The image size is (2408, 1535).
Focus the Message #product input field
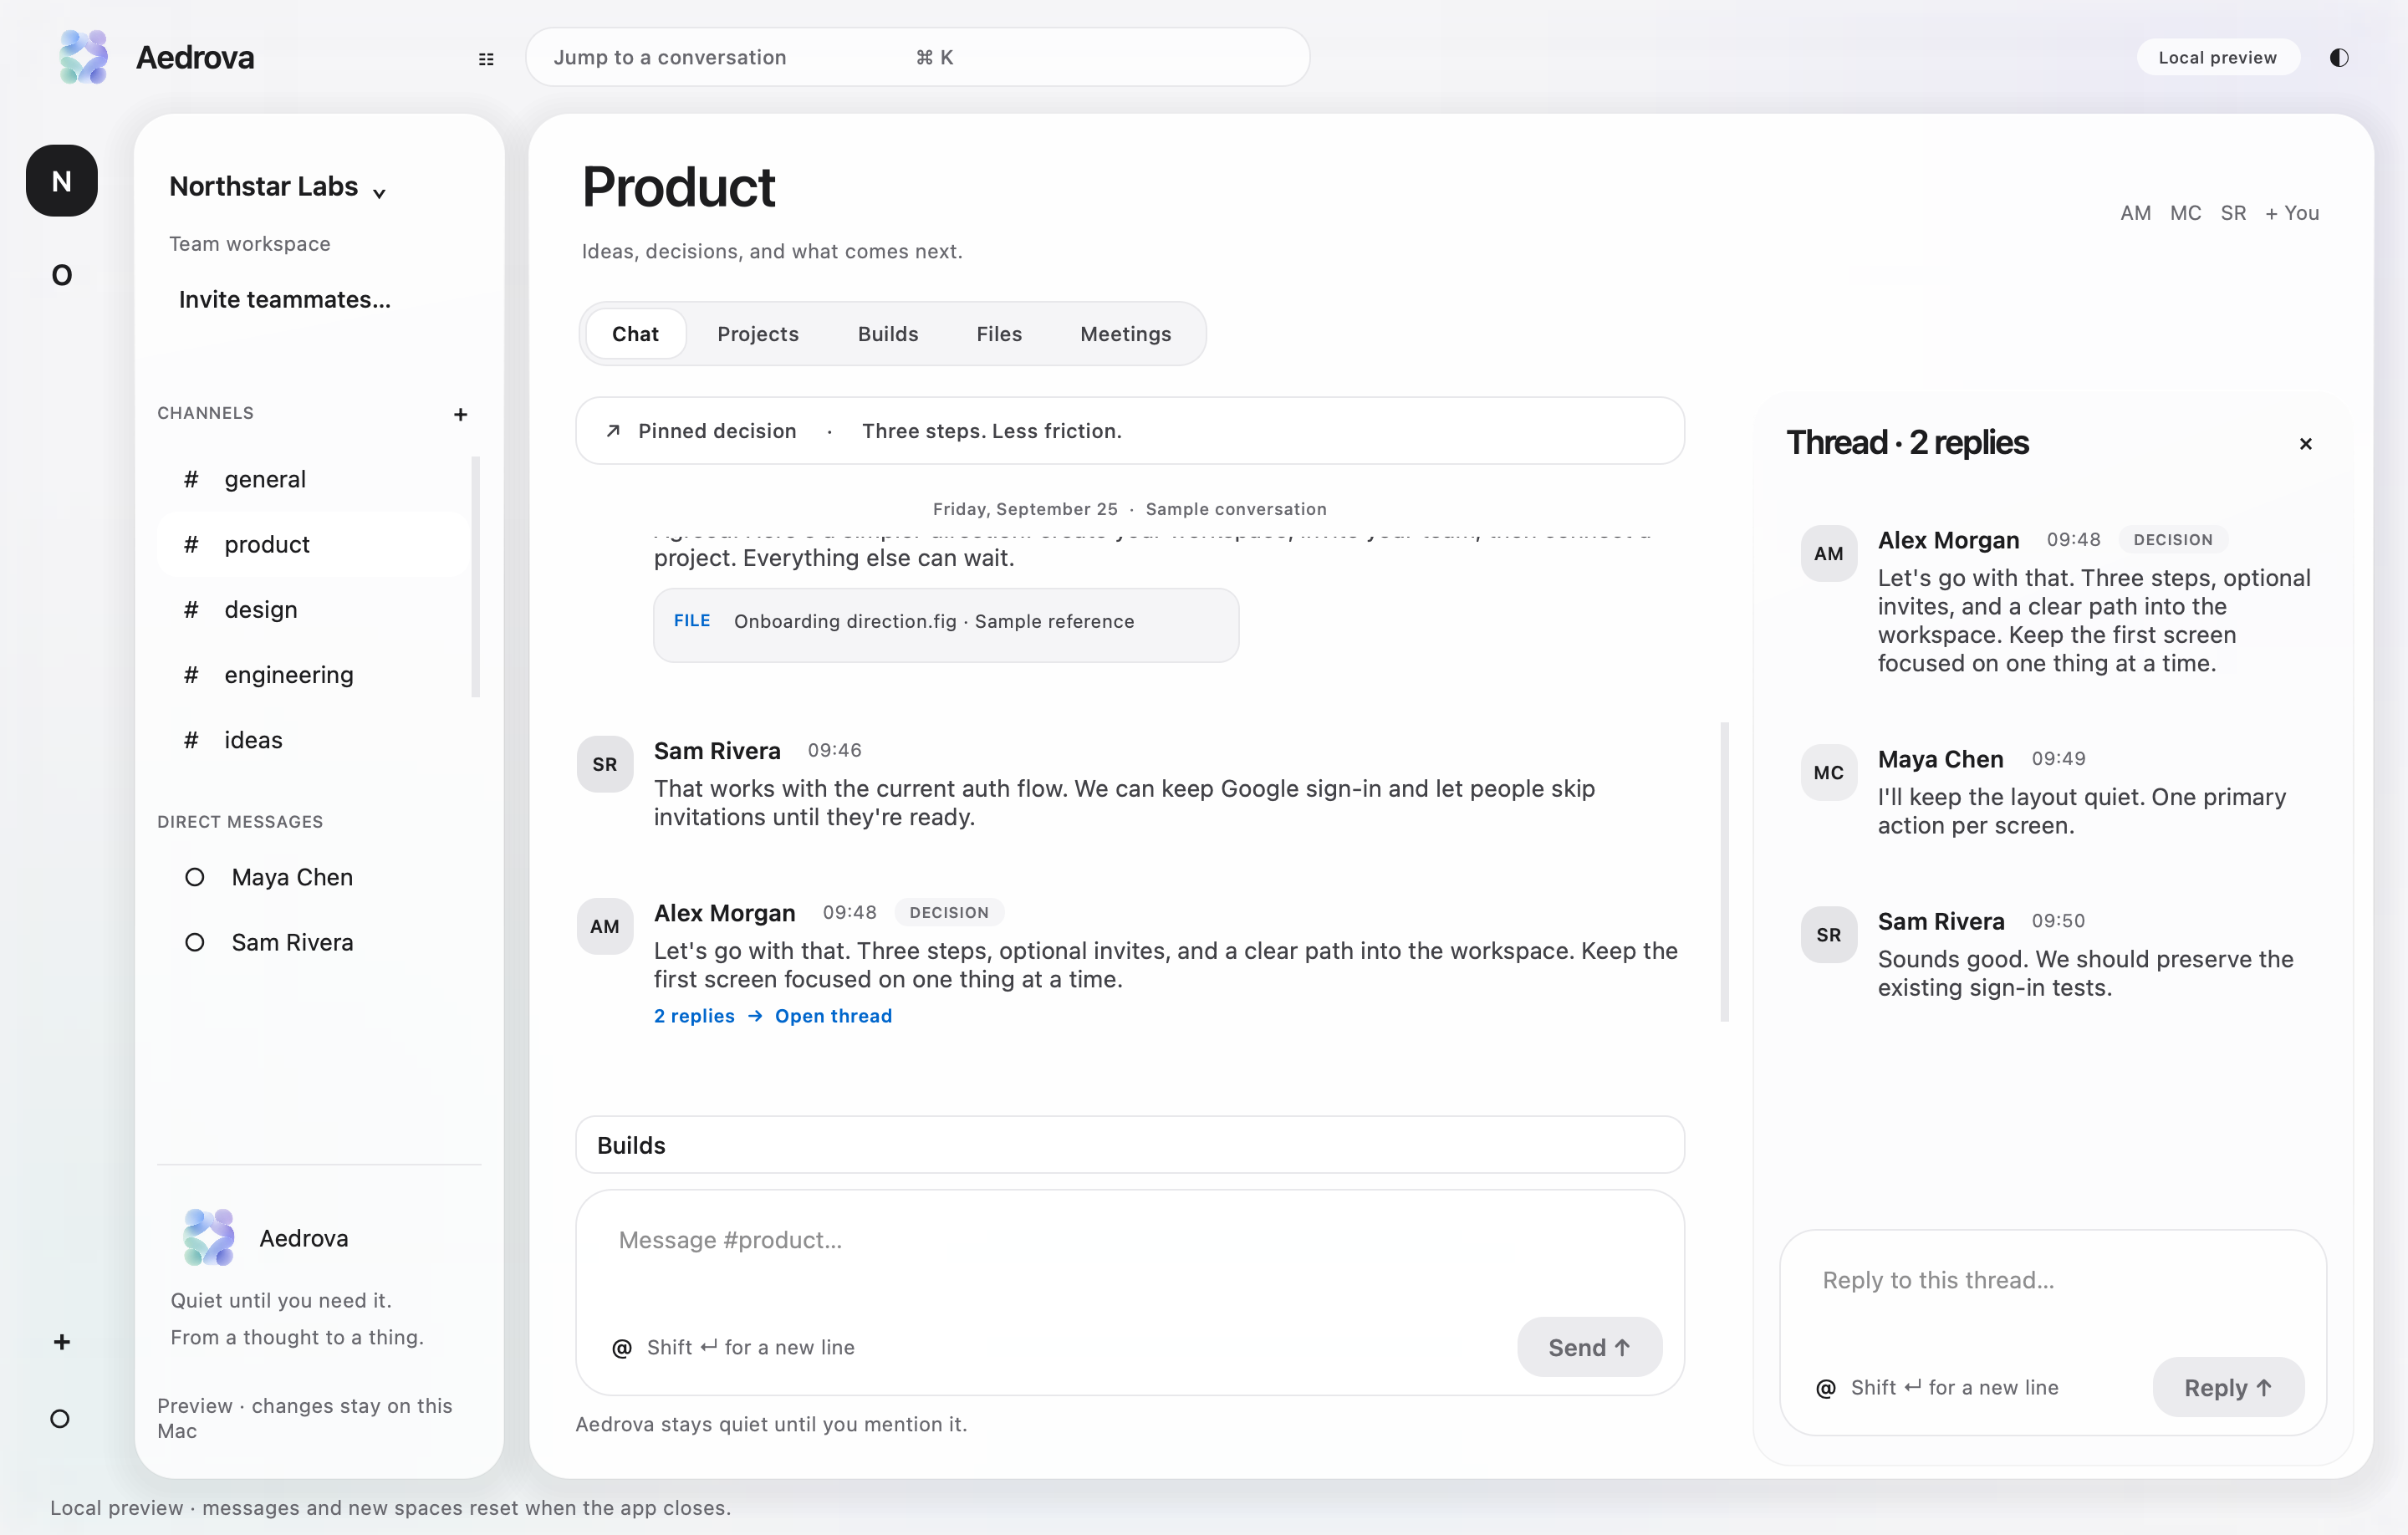coord(1130,1241)
